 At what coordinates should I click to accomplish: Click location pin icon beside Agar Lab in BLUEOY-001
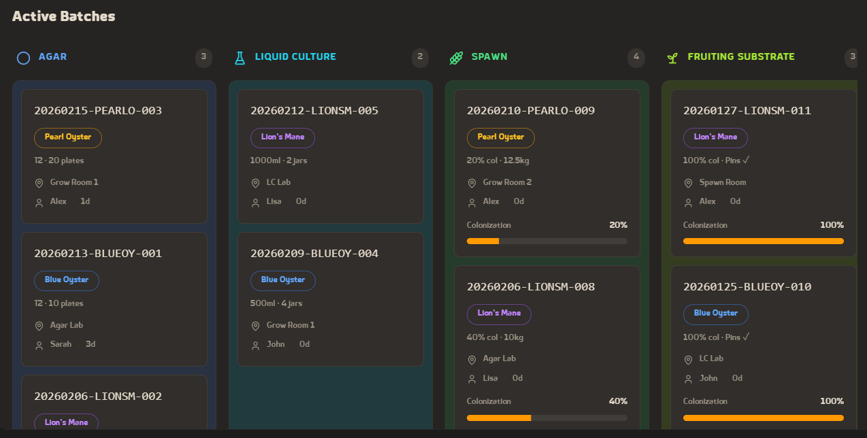pyautogui.click(x=39, y=326)
